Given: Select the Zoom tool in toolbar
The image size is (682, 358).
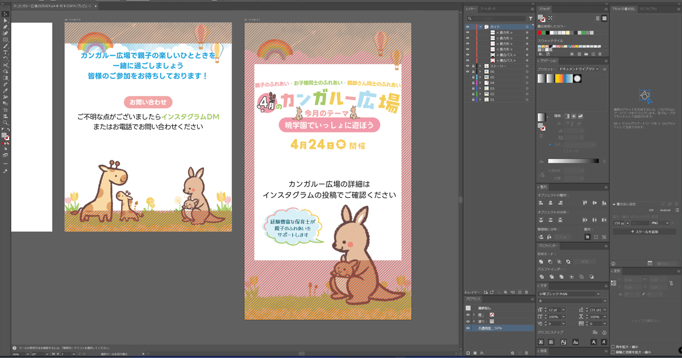Looking at the screenshot, I should [x=5, y=123].
